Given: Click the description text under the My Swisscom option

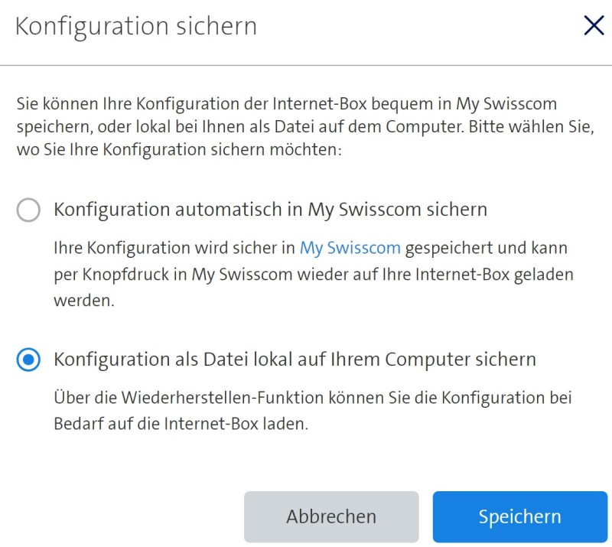Looking at the screenshot, I should point(314,274).
